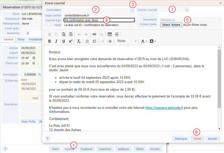
Task: Open the text color picker
Action: [144, 41]
